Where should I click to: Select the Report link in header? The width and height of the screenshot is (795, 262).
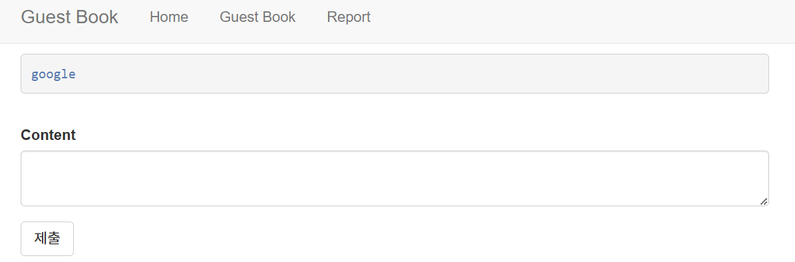(349, 17)
